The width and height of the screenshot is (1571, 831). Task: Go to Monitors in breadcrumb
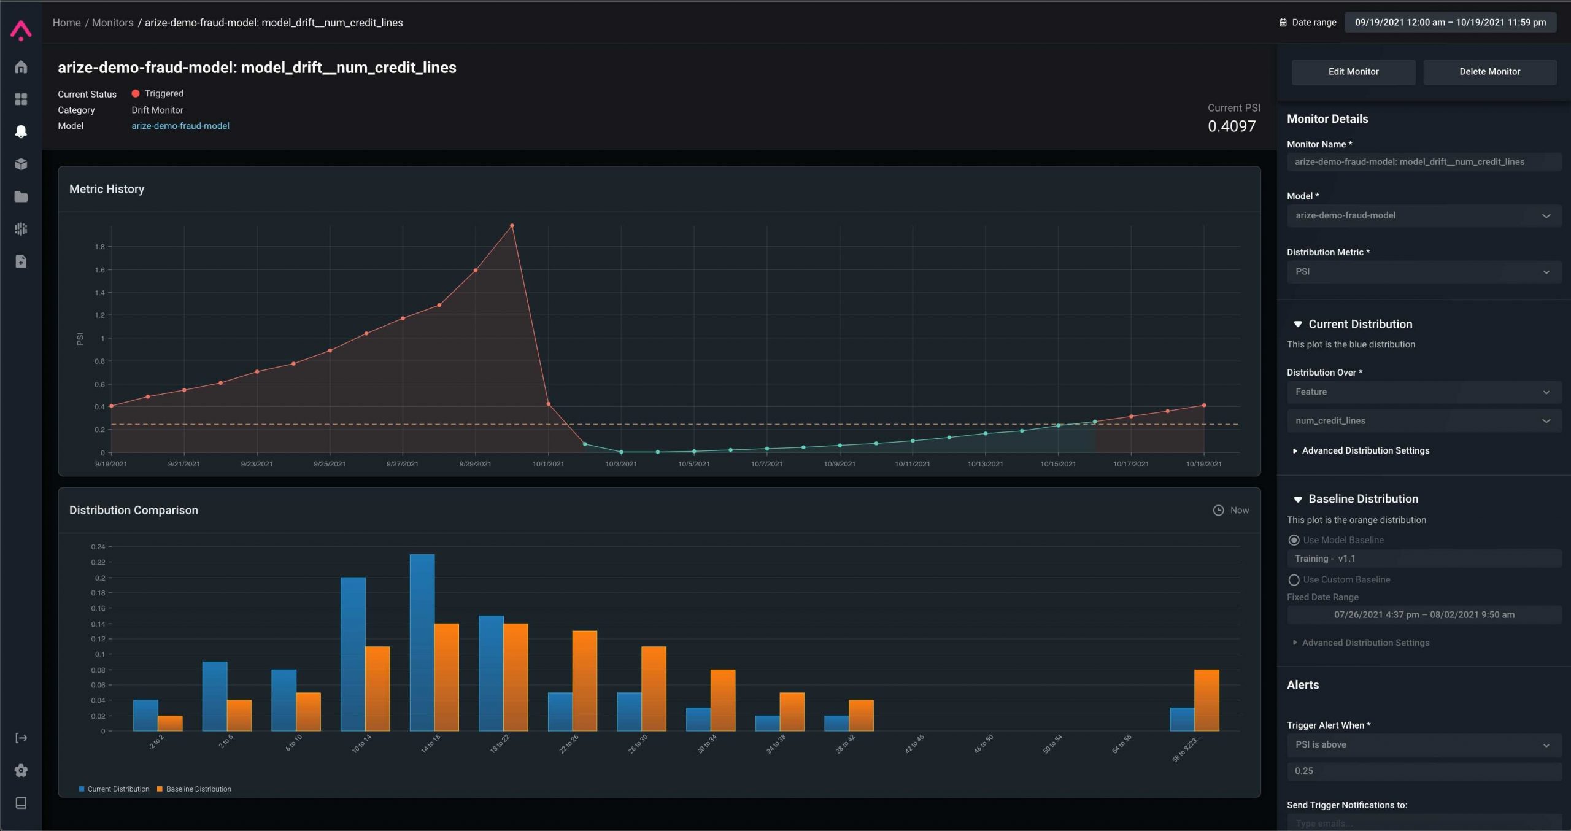pos(112,23)
